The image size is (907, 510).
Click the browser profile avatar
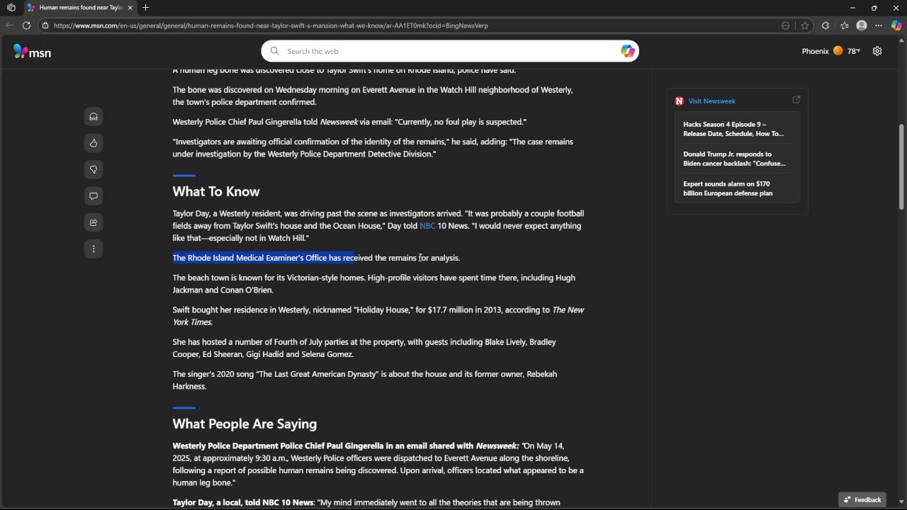(x=862, y=25)
